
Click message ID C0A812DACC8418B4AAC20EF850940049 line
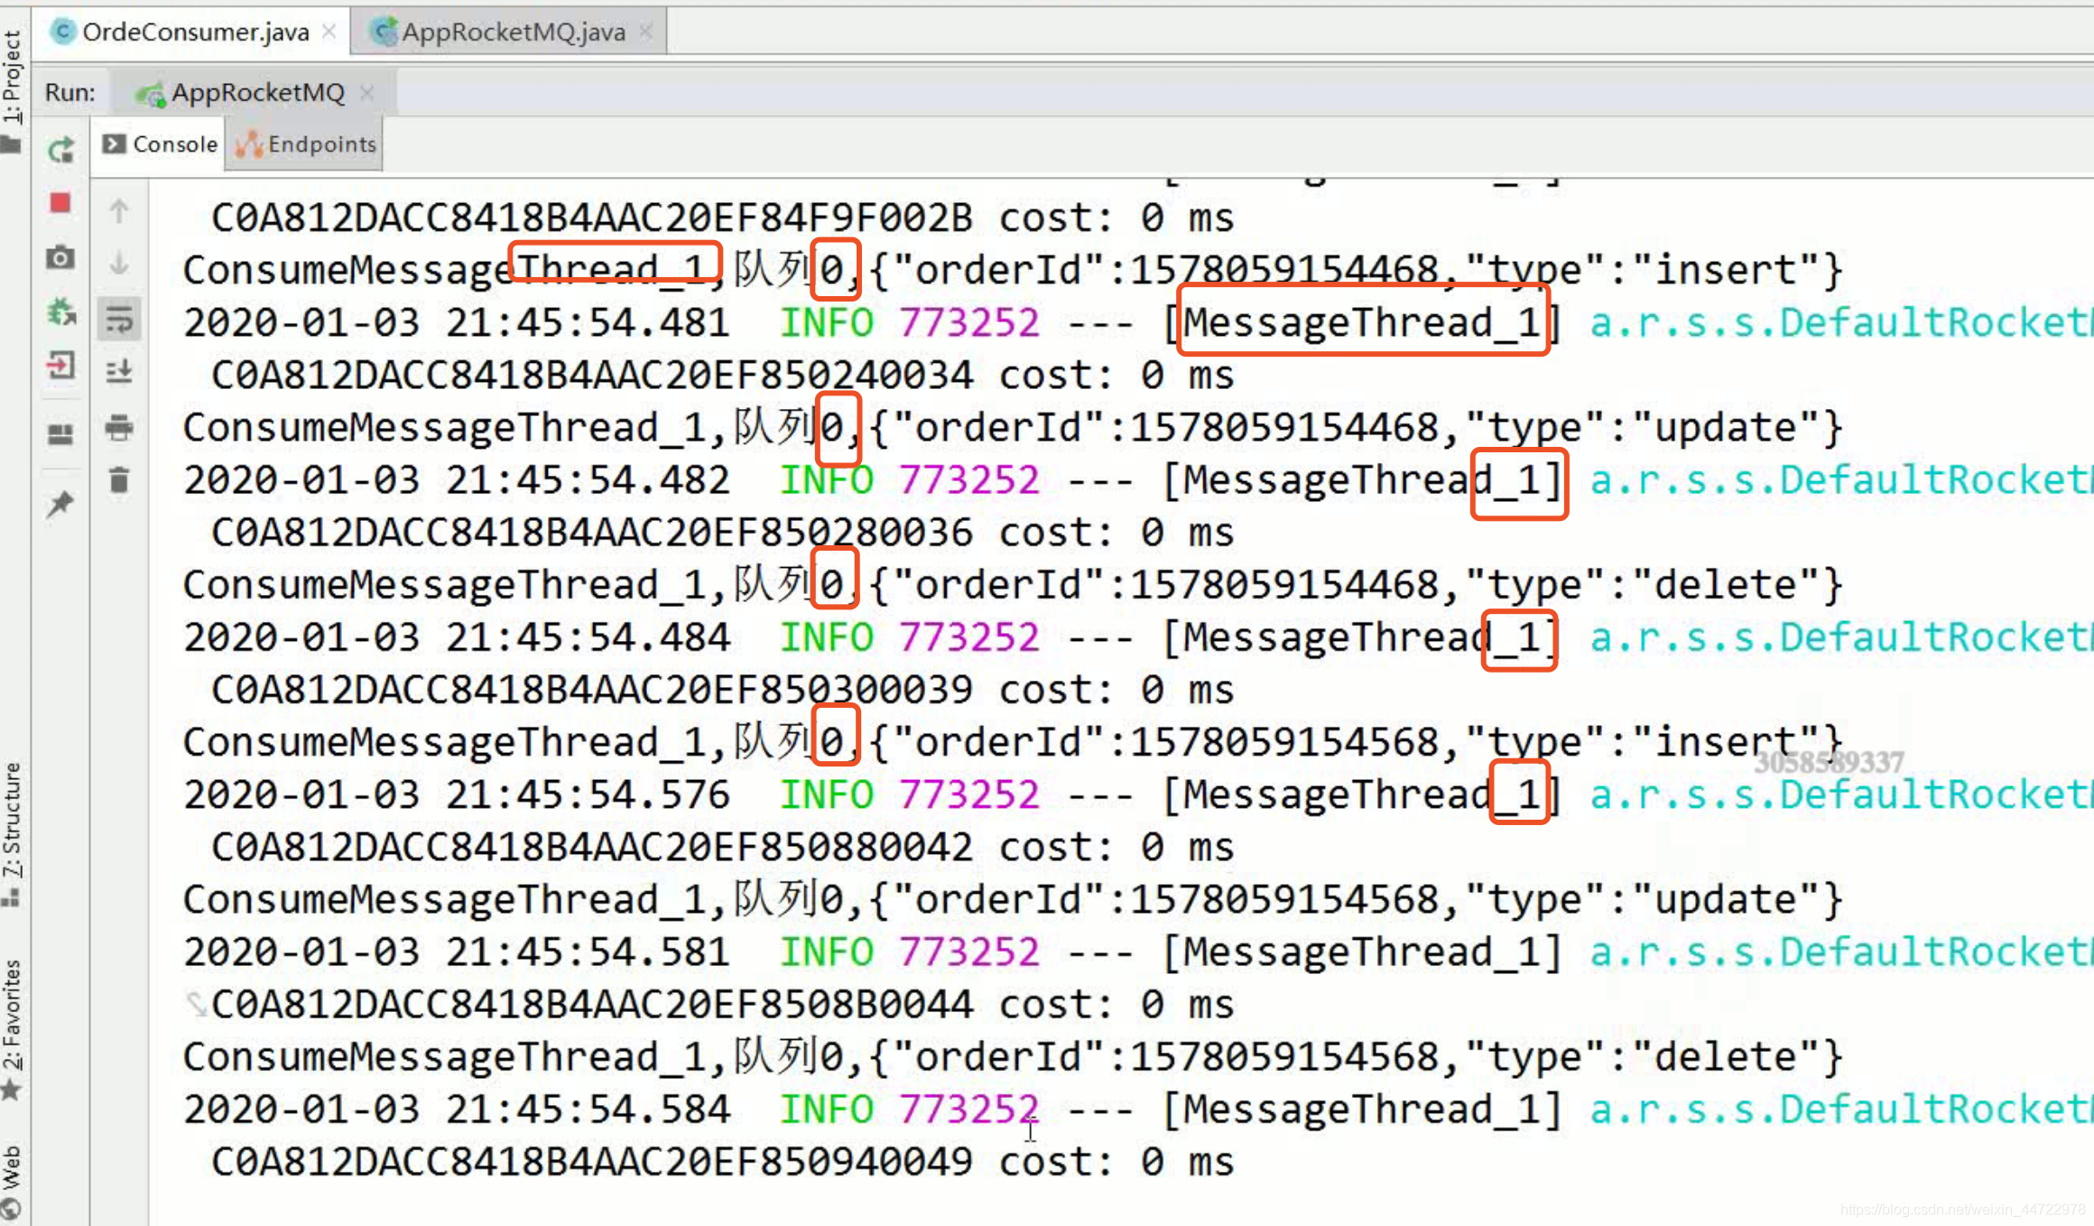pos(722,1161)
